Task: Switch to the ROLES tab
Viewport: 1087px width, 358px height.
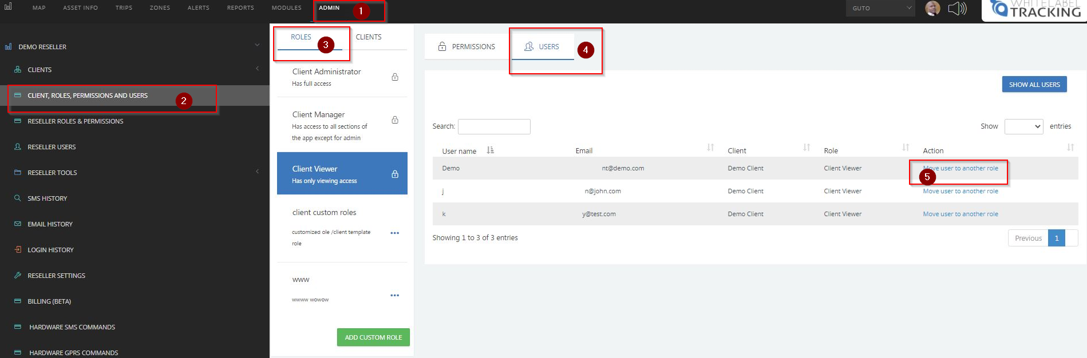Action: click(x=301, y=37)
